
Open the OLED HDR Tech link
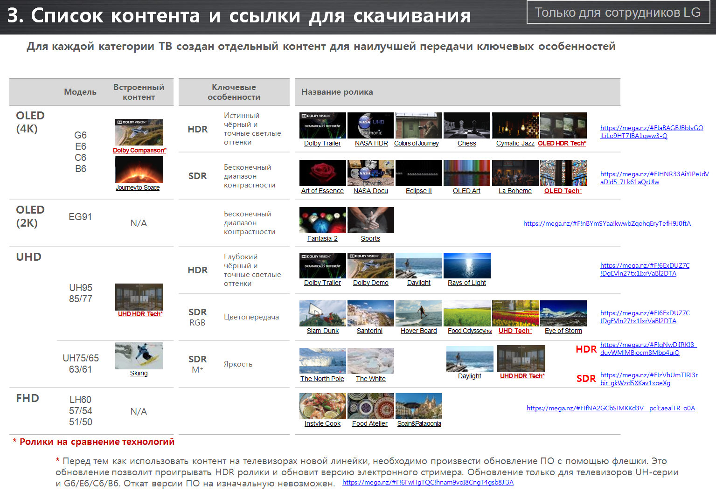click(x=562, y=143)
